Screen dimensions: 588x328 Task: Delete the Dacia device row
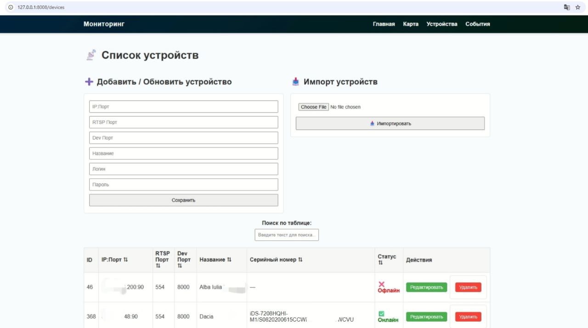point(468,317)
